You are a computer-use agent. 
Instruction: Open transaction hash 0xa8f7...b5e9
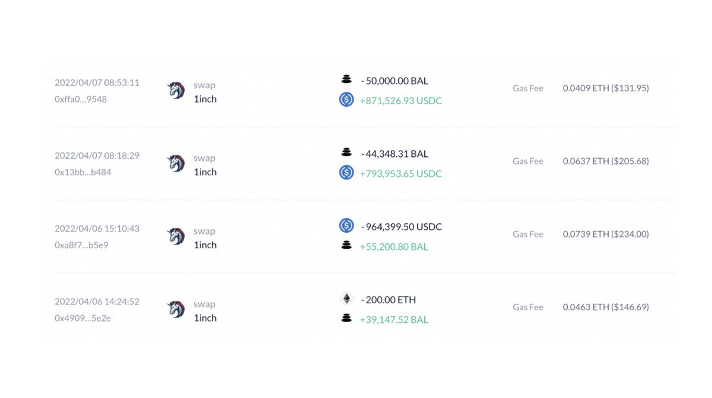(x=81, y=245)
